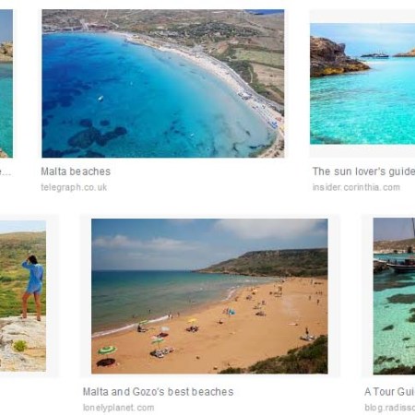Open the sailboat lagoon thumbnail
Image resolution: width=415 pixels, height=415 pixels.
(x=394, y=296)
